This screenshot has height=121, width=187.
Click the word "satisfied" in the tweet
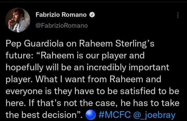138,91
